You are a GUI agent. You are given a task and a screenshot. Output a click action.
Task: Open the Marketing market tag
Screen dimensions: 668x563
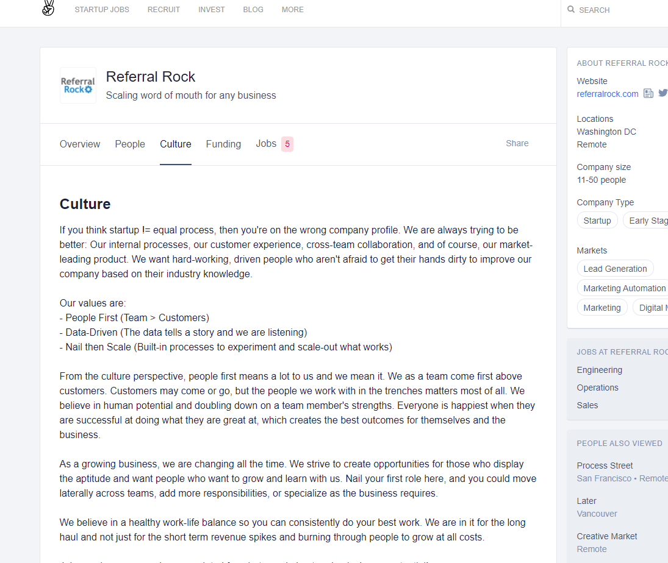coord(602,308)
